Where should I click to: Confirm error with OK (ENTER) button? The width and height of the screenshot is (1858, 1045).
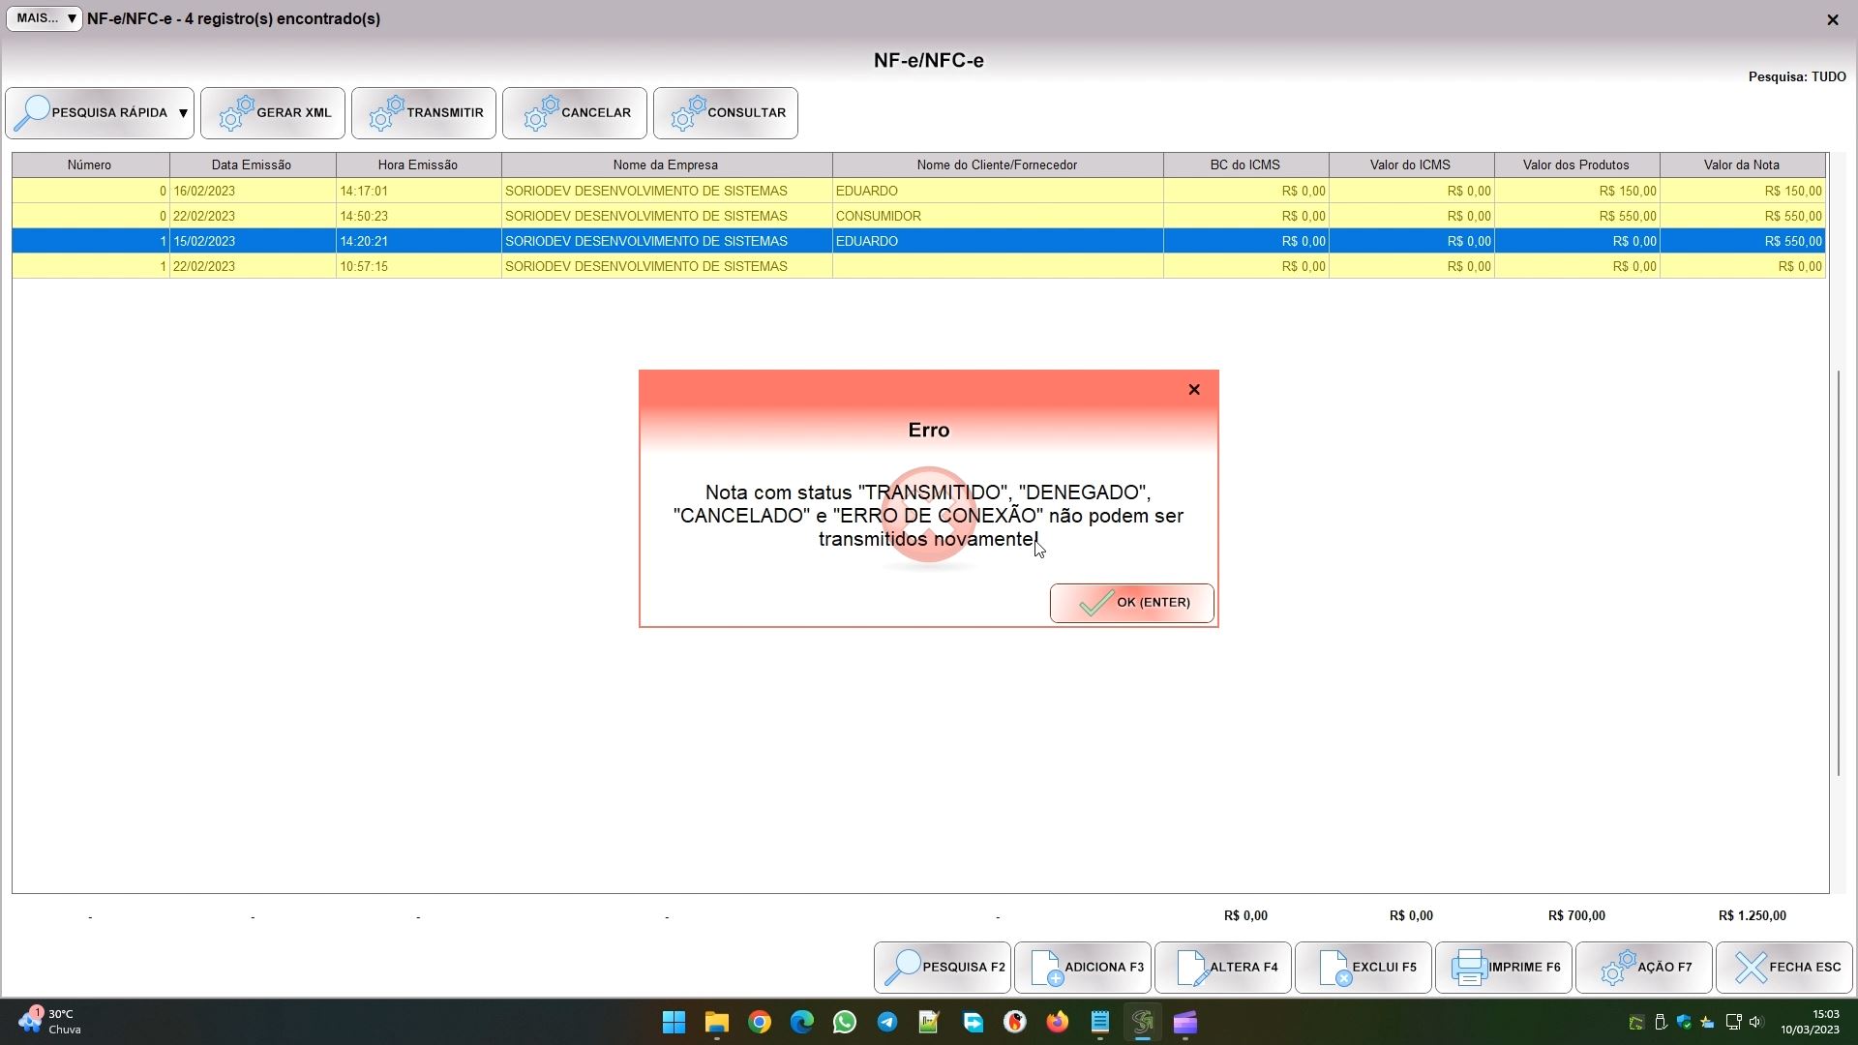click(1131, 603)
